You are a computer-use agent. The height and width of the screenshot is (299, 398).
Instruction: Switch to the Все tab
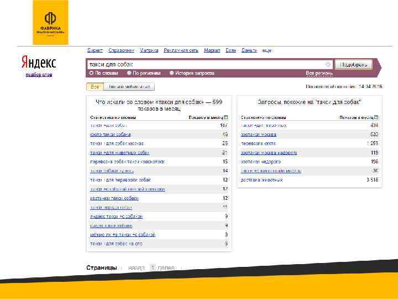(95, 87)
